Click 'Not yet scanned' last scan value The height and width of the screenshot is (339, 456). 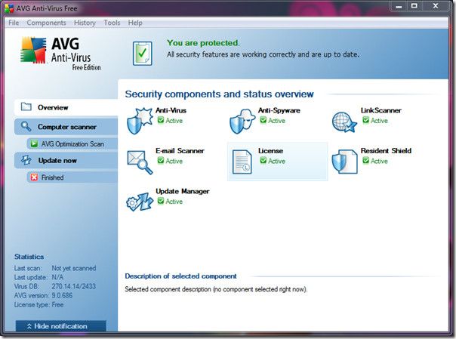tap(74, 268)
